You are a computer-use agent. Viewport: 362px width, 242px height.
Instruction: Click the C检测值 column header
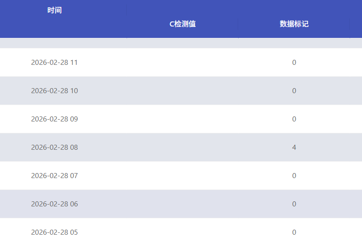(182, 24)
